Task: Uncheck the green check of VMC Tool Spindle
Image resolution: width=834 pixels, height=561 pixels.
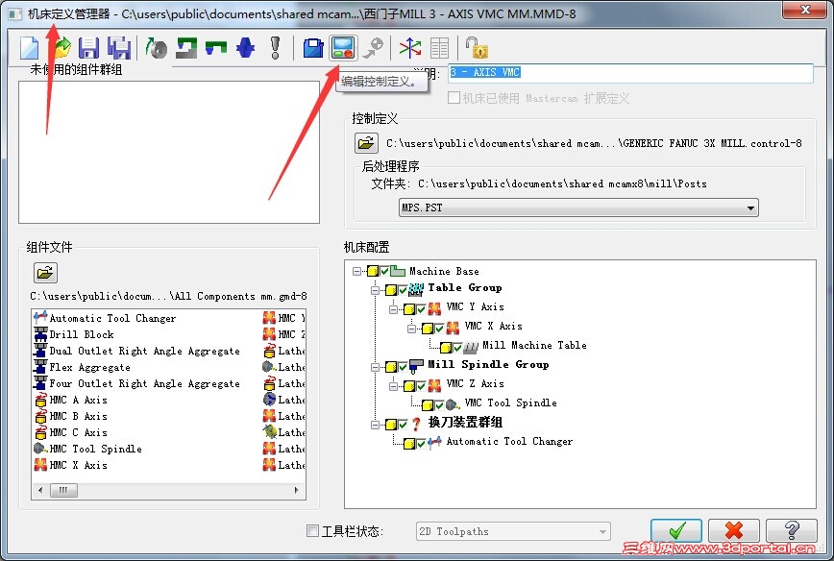Action: coord(439,405)
